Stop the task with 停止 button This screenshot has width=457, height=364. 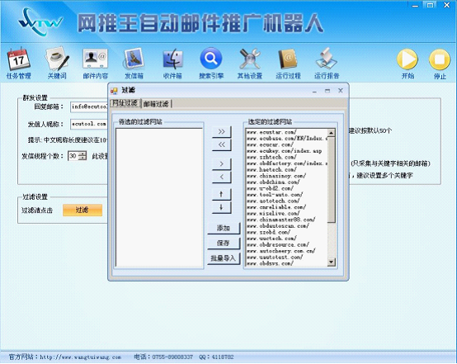440,59
